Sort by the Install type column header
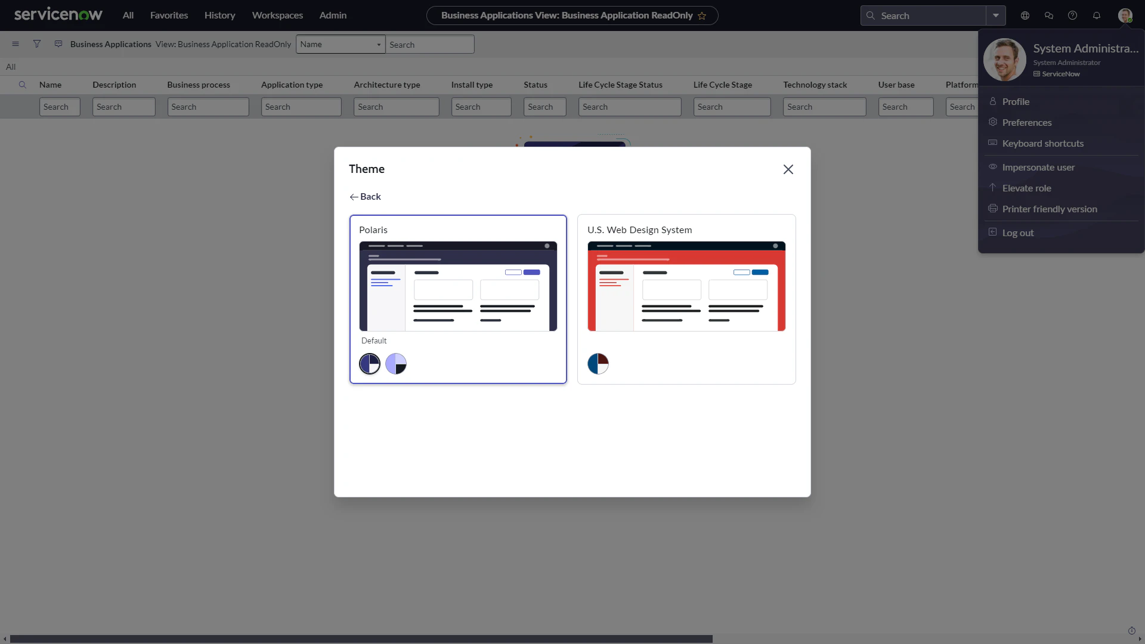This screenshot has height=644, width=1145. tap(472, 85)
